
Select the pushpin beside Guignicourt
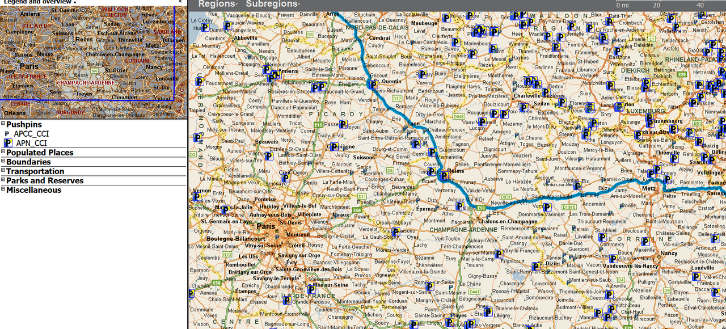coord(433,153)
